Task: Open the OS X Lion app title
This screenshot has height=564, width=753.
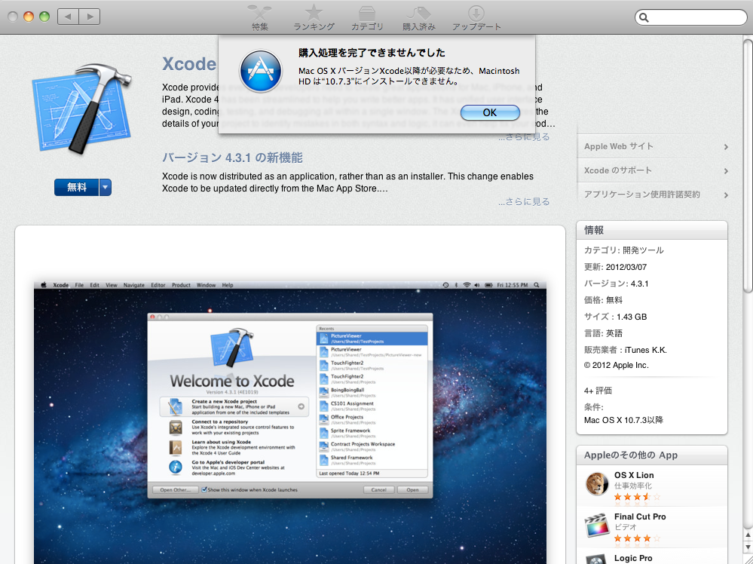Action: 634,475
